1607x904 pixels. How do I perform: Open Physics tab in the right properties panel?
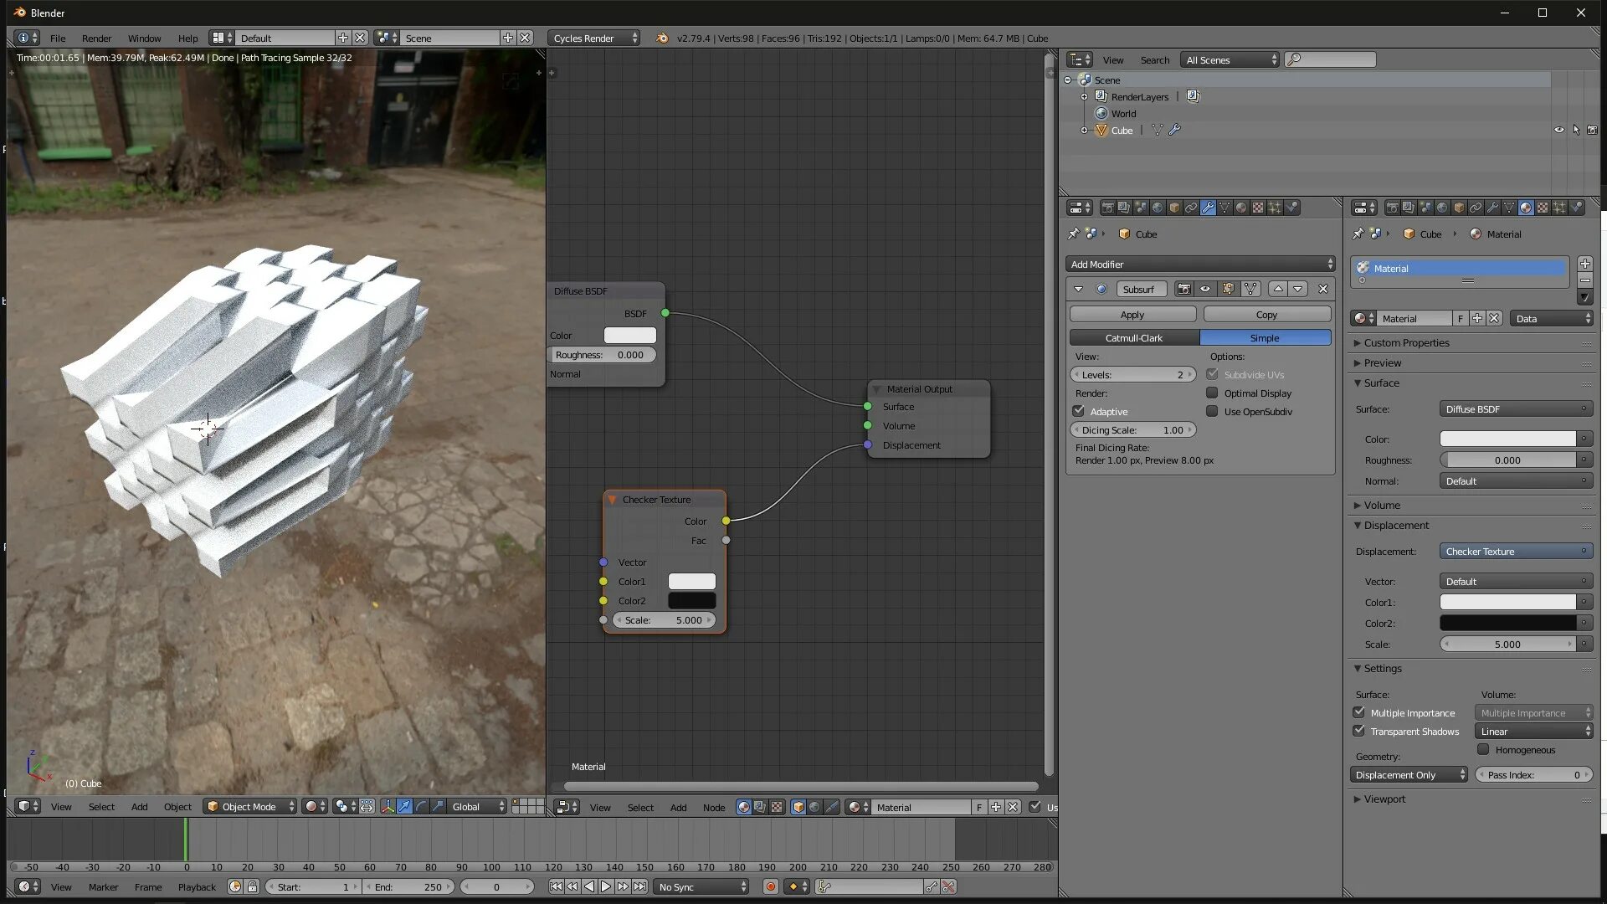(1576, 208)
